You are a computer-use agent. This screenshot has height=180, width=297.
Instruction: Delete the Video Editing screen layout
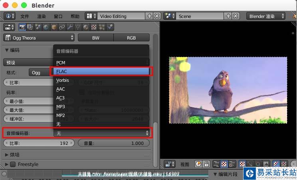(157, 16)
